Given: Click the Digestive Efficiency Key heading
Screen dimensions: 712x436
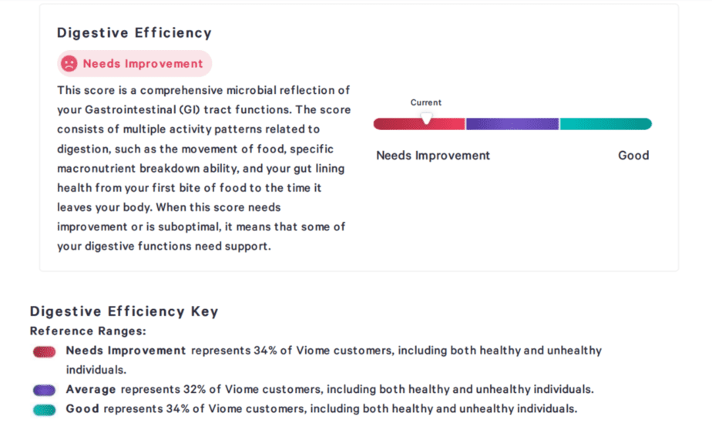Looking at the screenshot, I should point(124,311).
